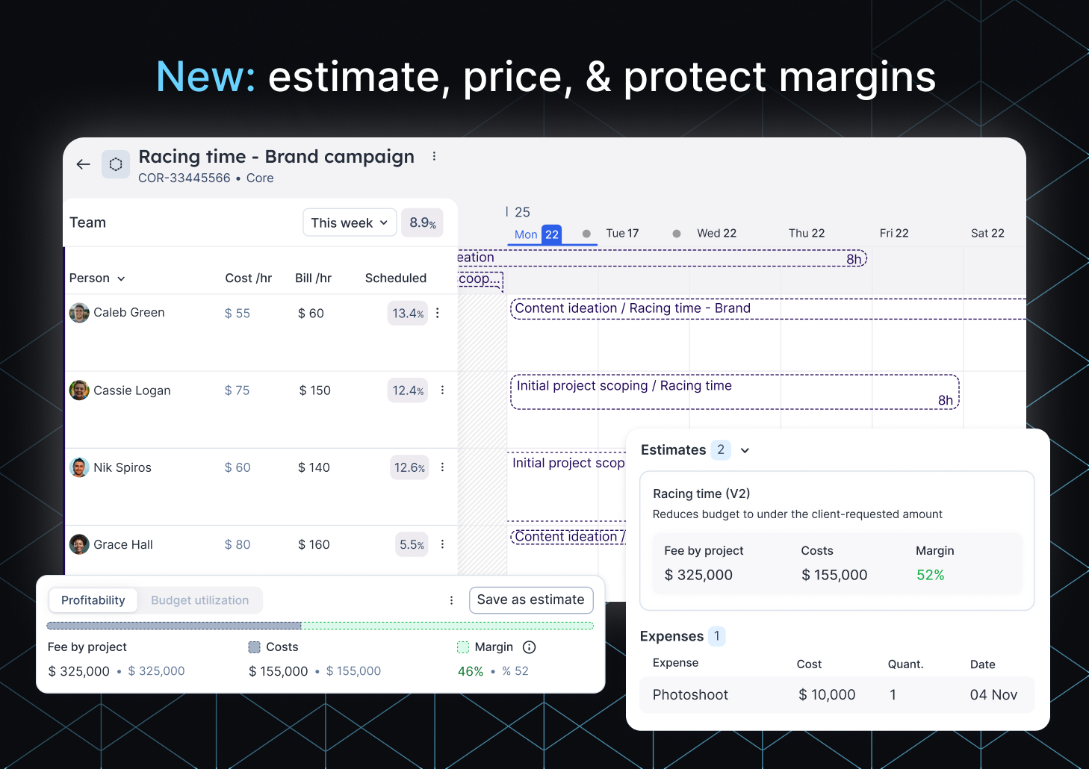The width and height of the screenshot is (1089, 769).
Task: Switch to the Budget utilization tab
Action: 199,600
